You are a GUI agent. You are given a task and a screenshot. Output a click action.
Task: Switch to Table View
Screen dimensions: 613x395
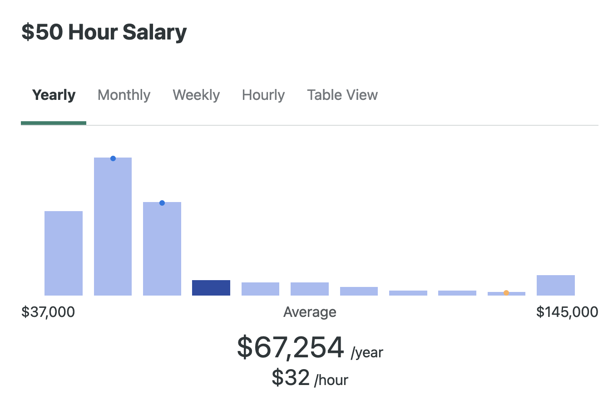tap(342, 95)
